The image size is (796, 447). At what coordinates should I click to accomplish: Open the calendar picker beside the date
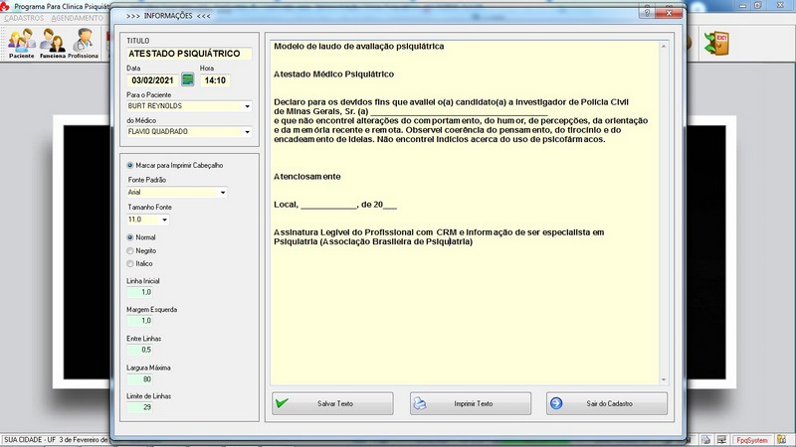187,80
